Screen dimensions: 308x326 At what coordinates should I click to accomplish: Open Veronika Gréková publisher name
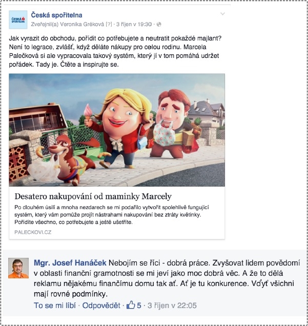(82, 24)
